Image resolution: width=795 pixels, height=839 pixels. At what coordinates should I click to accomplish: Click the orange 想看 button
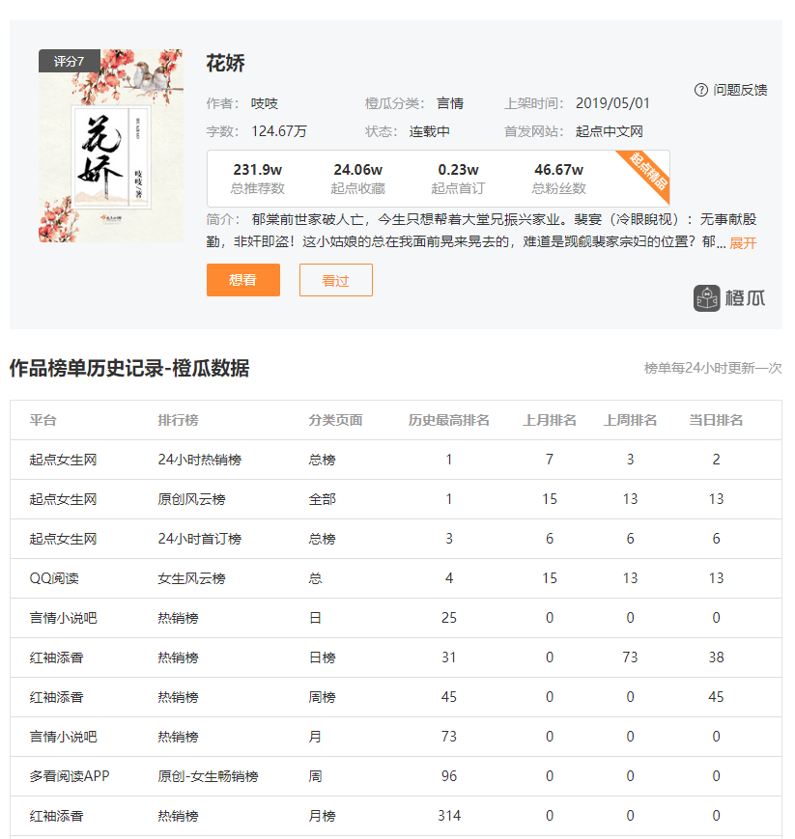(x=242, y=281)
